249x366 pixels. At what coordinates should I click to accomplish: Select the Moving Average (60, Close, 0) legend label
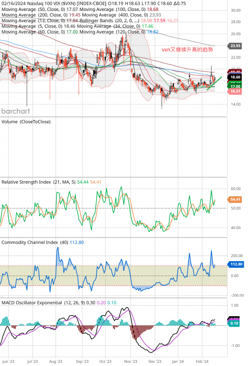33,32
